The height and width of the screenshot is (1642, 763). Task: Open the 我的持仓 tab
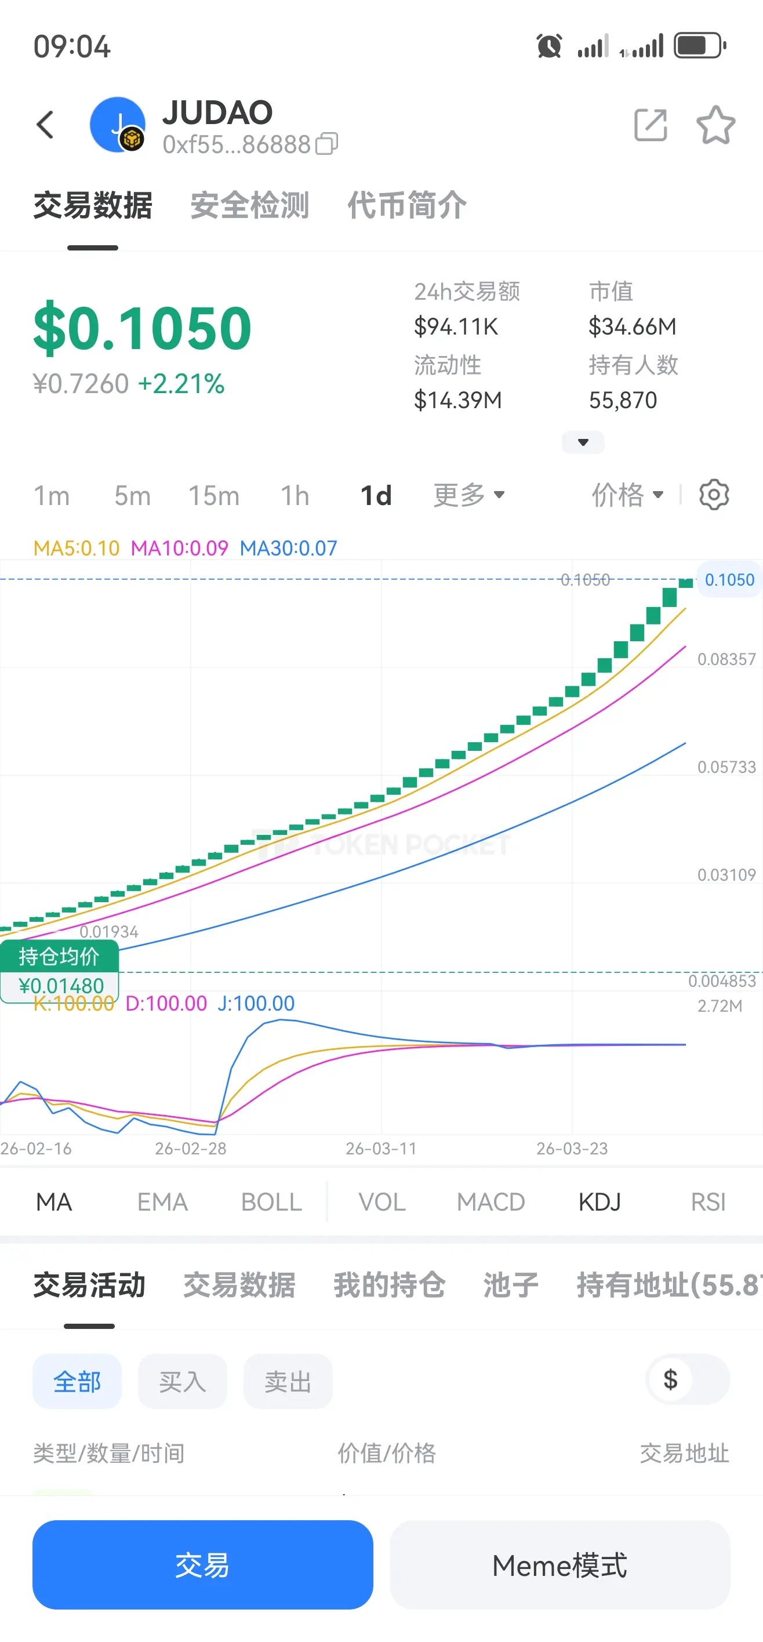[389, 1285]
